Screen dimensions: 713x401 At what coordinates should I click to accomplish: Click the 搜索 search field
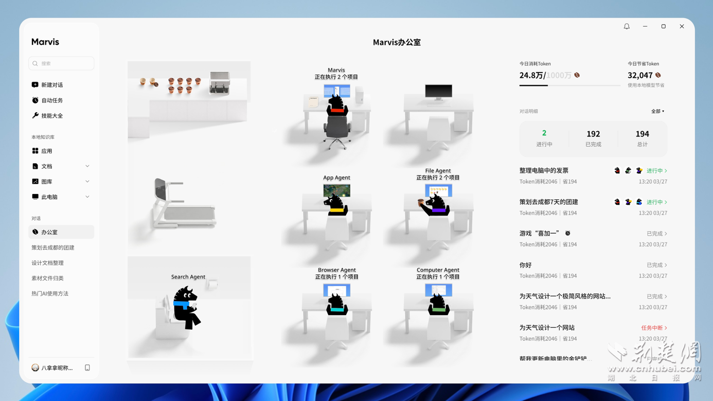click(x=61, y=63)
